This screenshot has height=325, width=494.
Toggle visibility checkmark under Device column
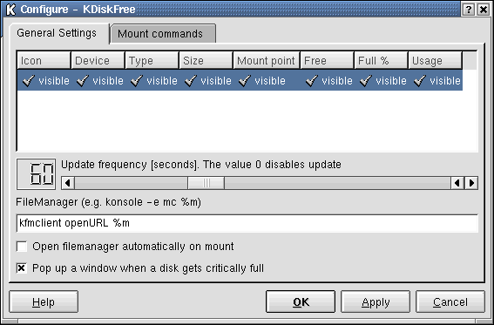tap(83, 81)
